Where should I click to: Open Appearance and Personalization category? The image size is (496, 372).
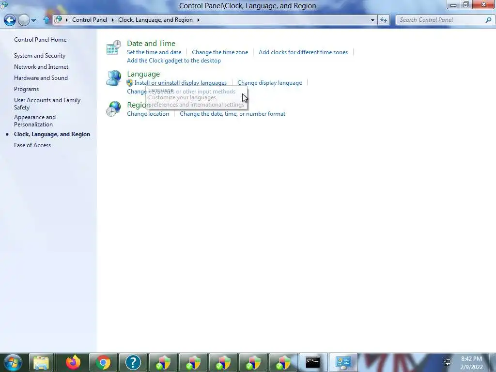point(35,121)
